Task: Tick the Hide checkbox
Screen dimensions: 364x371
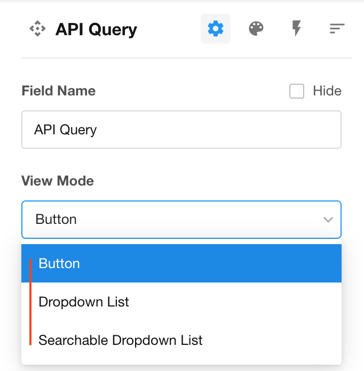Action: tap(296, 91)
